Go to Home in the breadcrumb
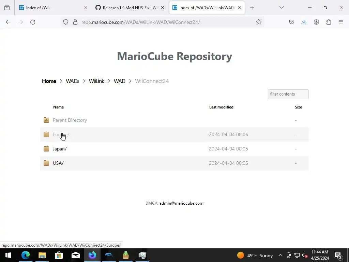 [49, 81]
